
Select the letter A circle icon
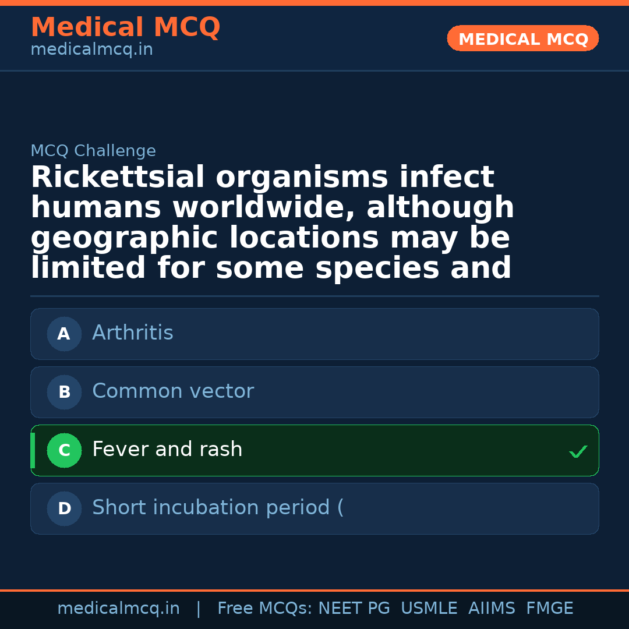click(64, 334)
